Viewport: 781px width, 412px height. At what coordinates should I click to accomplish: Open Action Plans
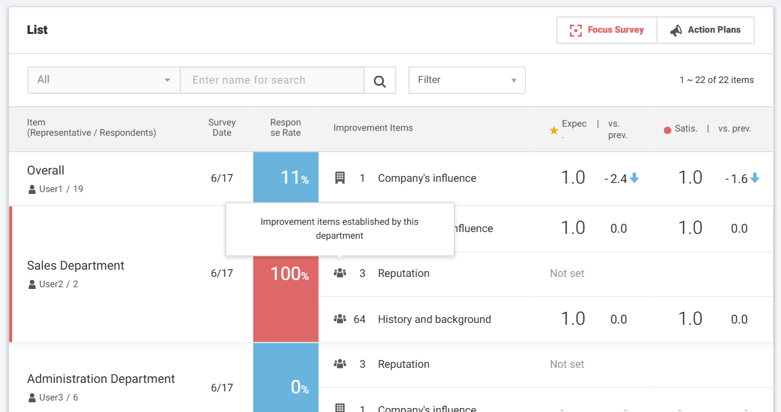coord(705,30)
